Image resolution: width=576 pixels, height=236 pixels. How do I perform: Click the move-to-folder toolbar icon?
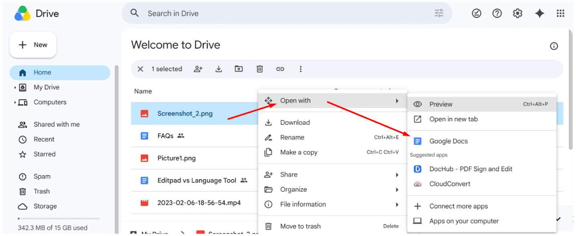click(x=239, y=69)
